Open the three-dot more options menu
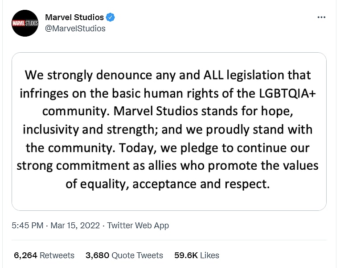This screenshot has width=340, height=268. (321, 17)
